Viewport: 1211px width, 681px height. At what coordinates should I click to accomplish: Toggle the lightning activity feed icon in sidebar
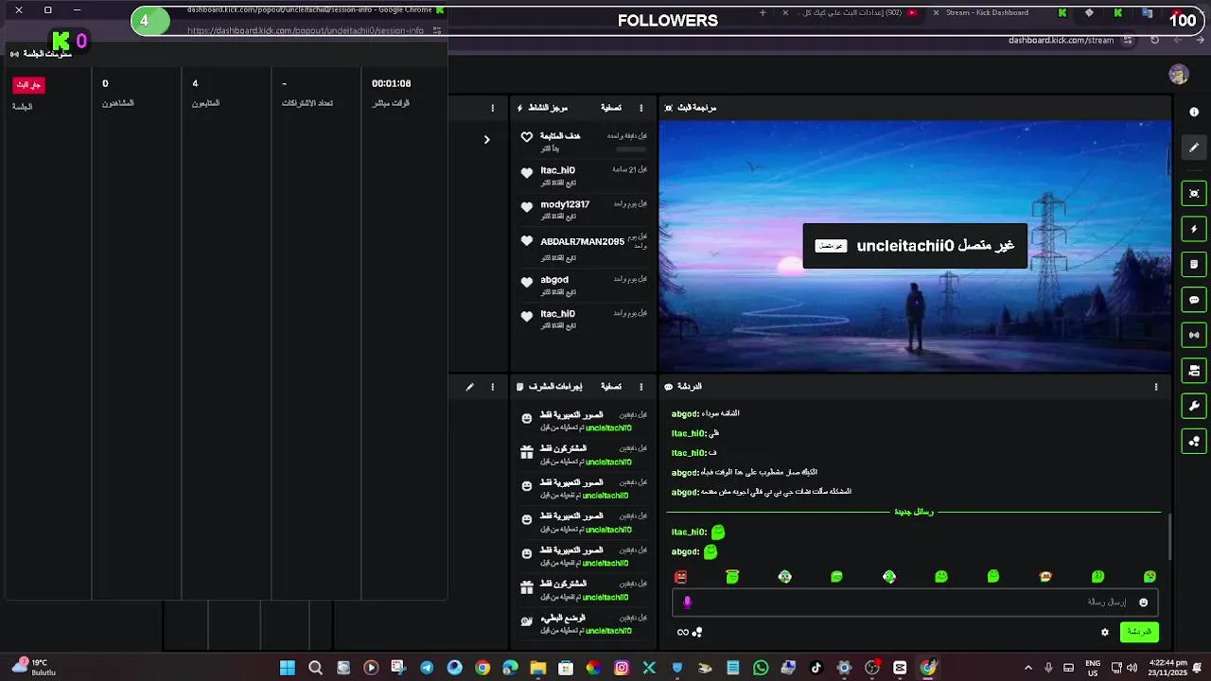pos(1194,229)
